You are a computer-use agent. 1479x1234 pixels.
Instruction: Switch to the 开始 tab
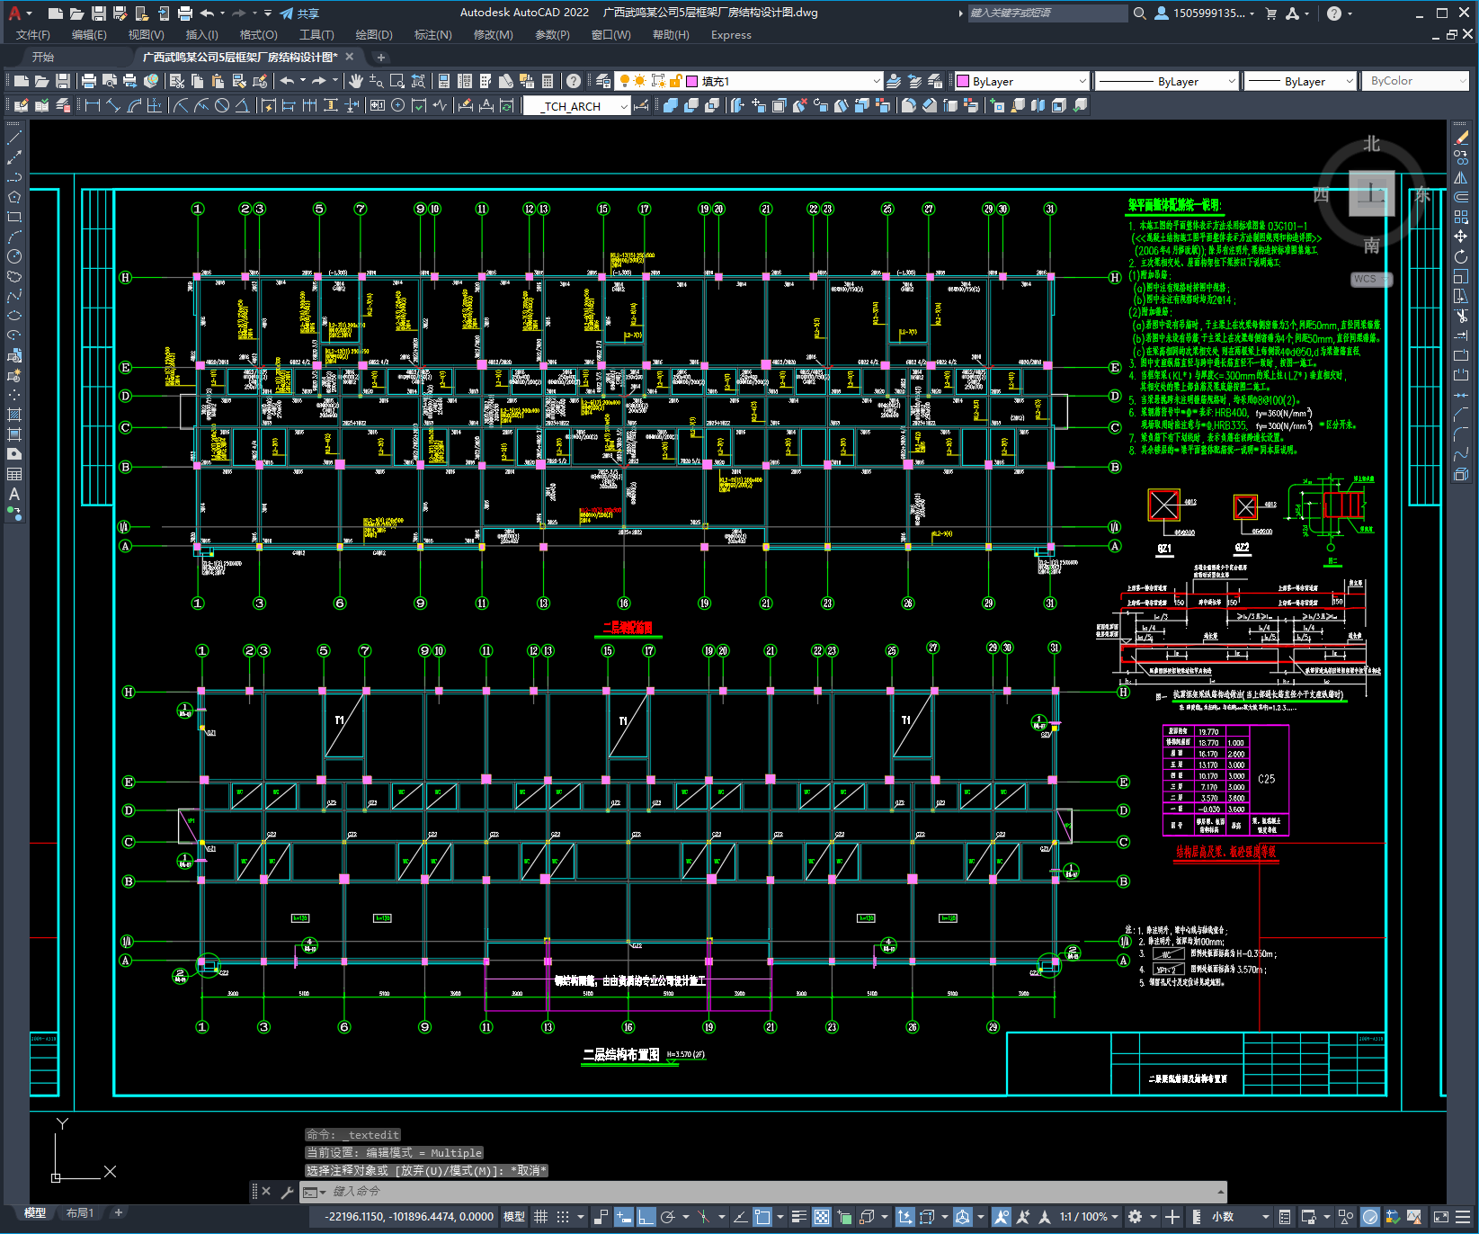click(43, 57)
